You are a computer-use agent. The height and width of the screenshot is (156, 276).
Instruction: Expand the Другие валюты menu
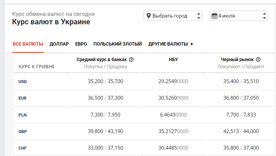point(171,44)
